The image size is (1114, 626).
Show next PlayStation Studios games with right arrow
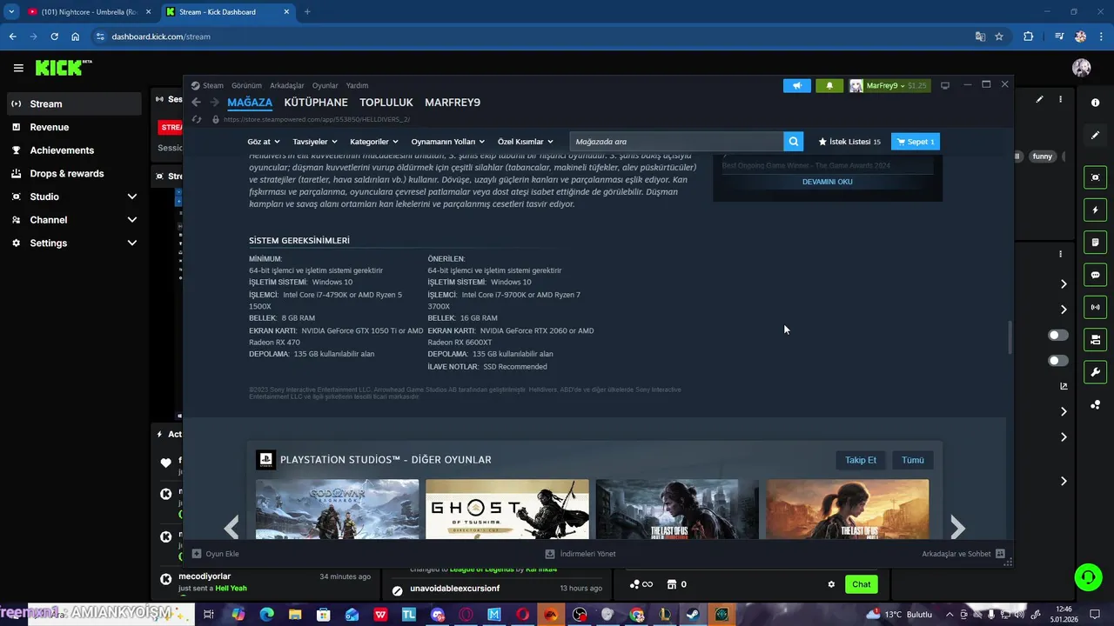pyautogui.click(x=957, y=528)
